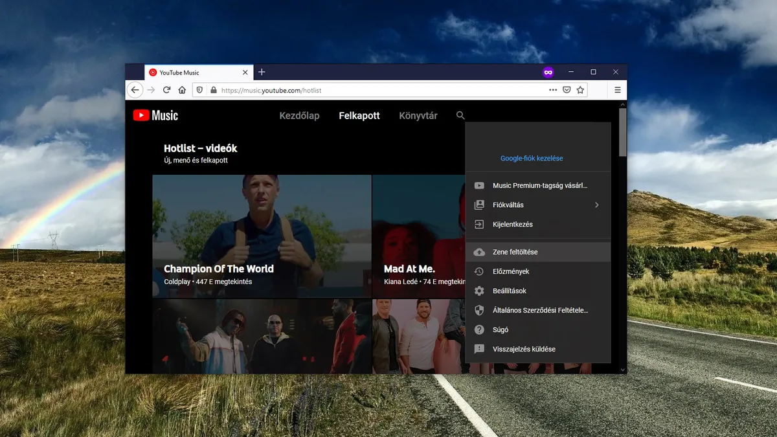Screen dimensions: 777x437
Task: Click the history clock icon beside Előzmények
Action: pyautogui.click(x=478, y=271)
